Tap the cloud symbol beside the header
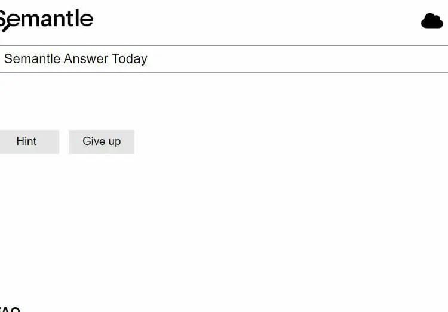 [x=432, y=20]
